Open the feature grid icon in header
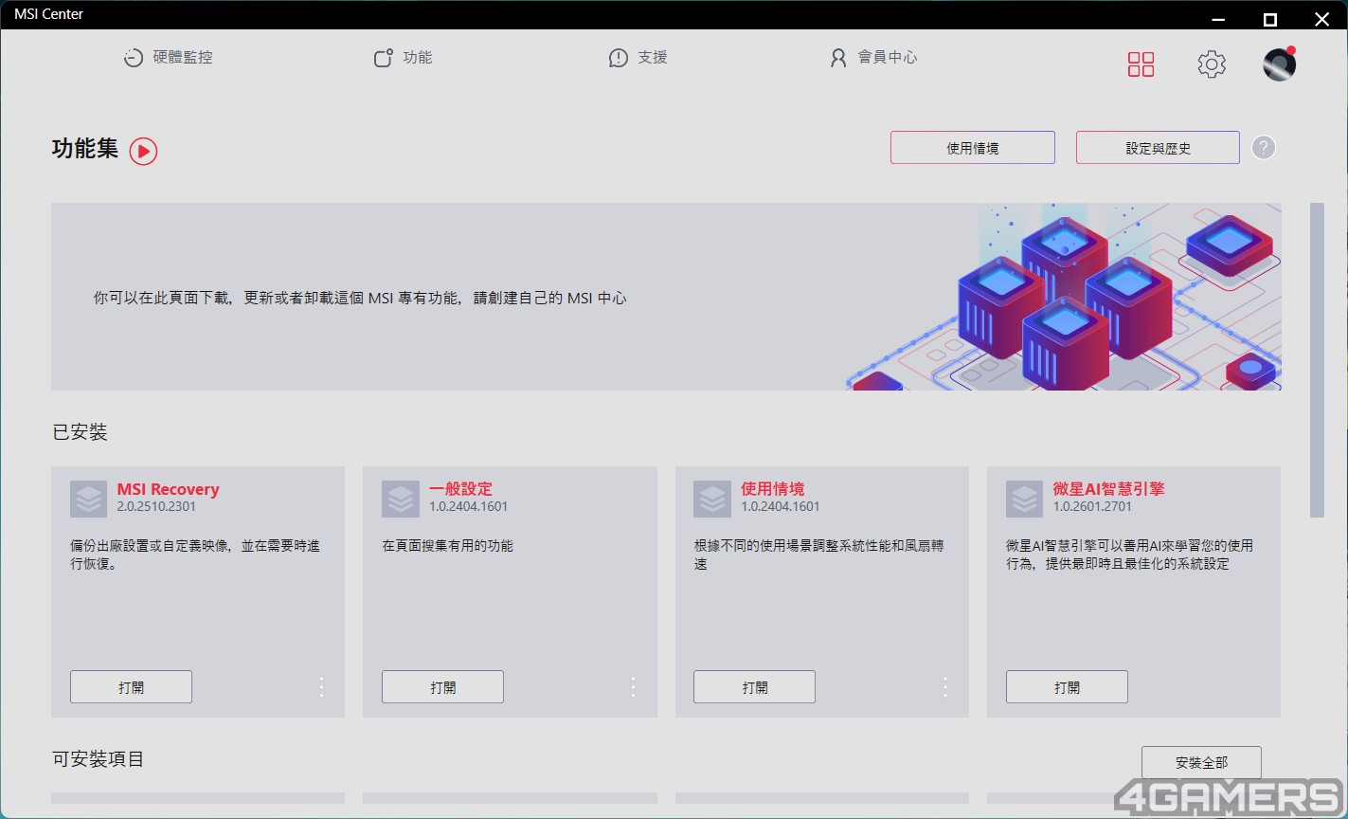Screen dimensions: 1348x819 [1141, 64]
